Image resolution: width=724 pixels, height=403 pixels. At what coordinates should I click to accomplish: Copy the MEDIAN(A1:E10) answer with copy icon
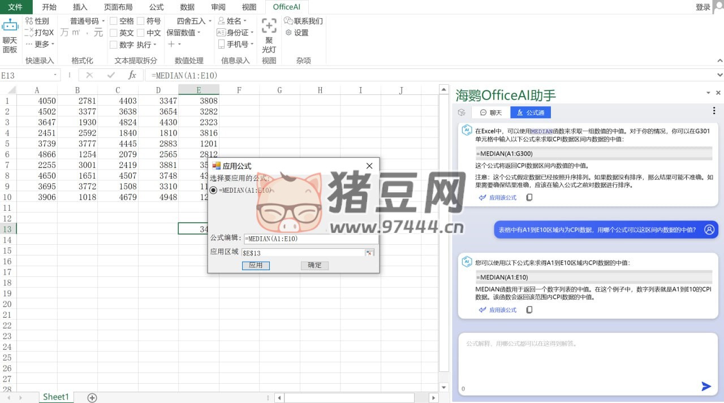(x=529, y=310)
